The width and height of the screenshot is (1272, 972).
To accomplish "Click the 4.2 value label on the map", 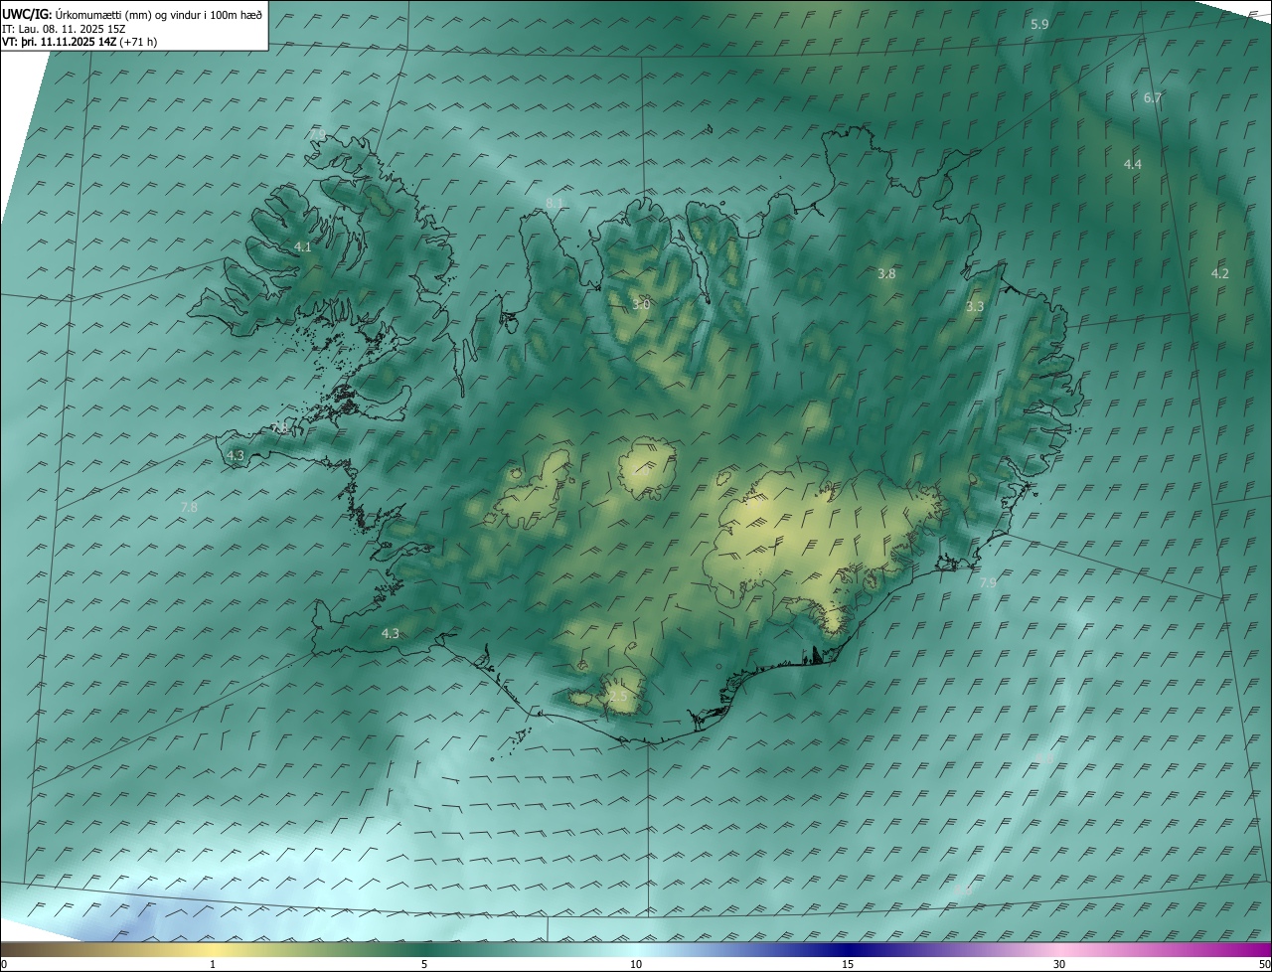I will click(x=1219, y=273).
